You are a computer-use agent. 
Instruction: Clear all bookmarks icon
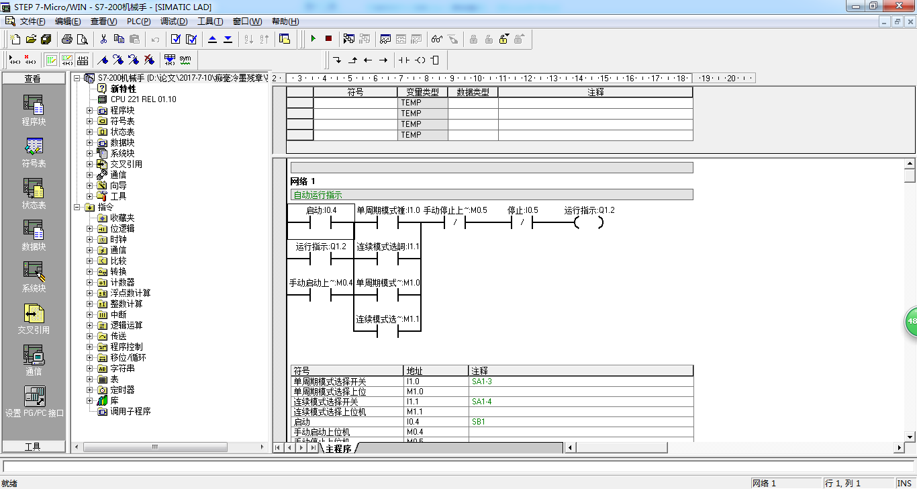click(x=149, y=60)
